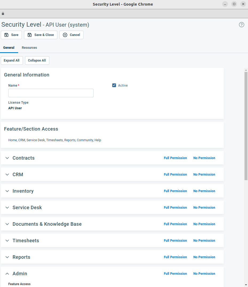Expand the Service Desk section chevron
Viewport: 248px width, 287px height.
pyautogui.click(x=7, y=208)
